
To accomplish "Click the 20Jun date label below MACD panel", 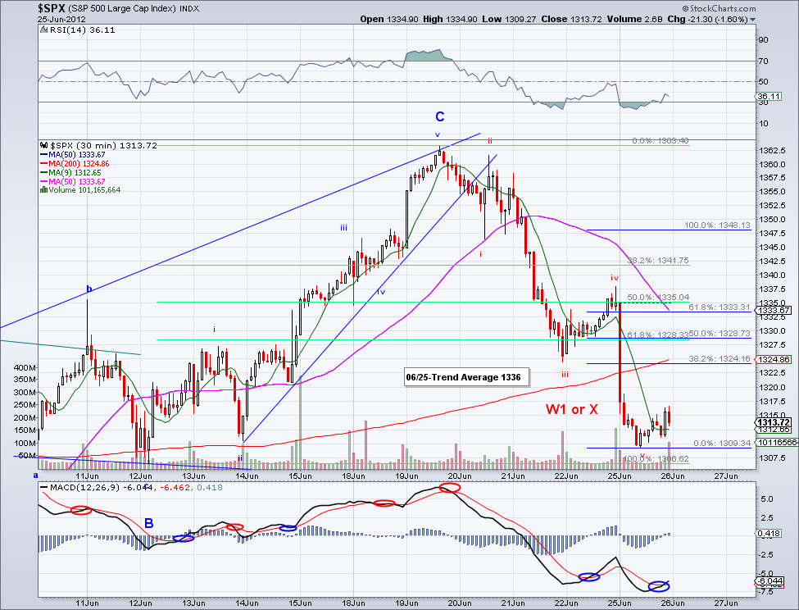I will 459,603.
